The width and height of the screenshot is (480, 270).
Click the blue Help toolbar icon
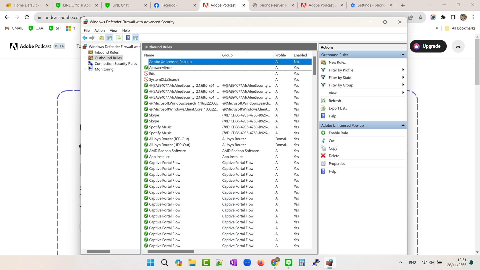point(128,38)
